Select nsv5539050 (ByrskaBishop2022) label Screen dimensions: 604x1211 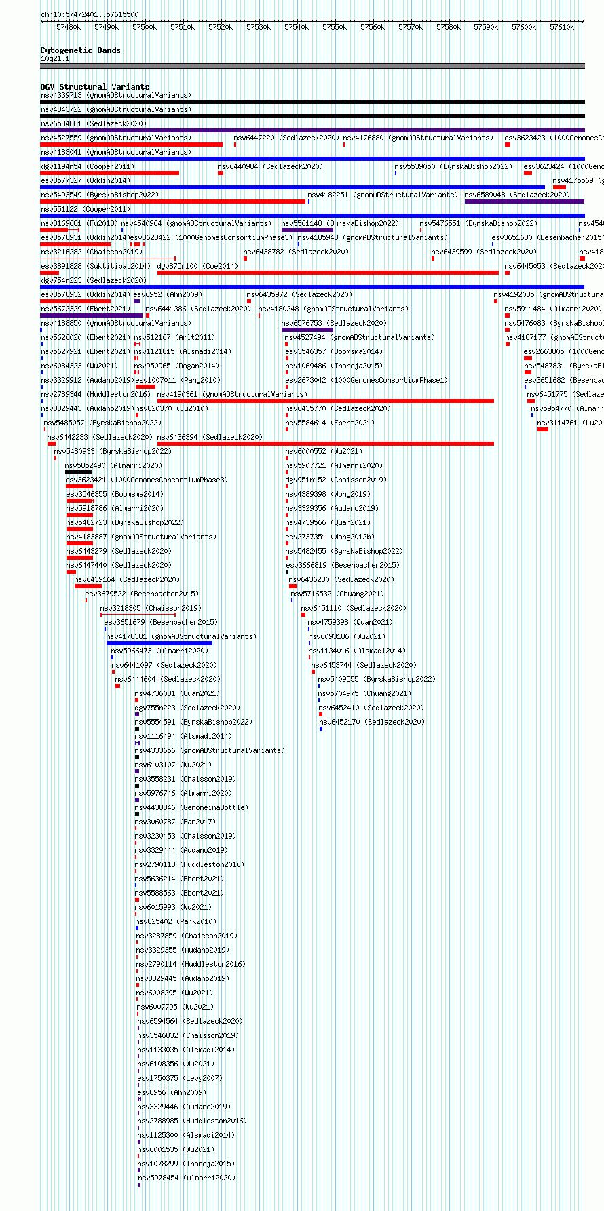(x=453, y=166)
